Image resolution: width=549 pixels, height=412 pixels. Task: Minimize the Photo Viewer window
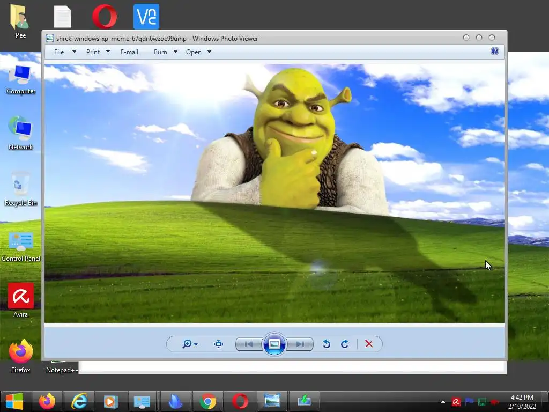click(466, 38)
